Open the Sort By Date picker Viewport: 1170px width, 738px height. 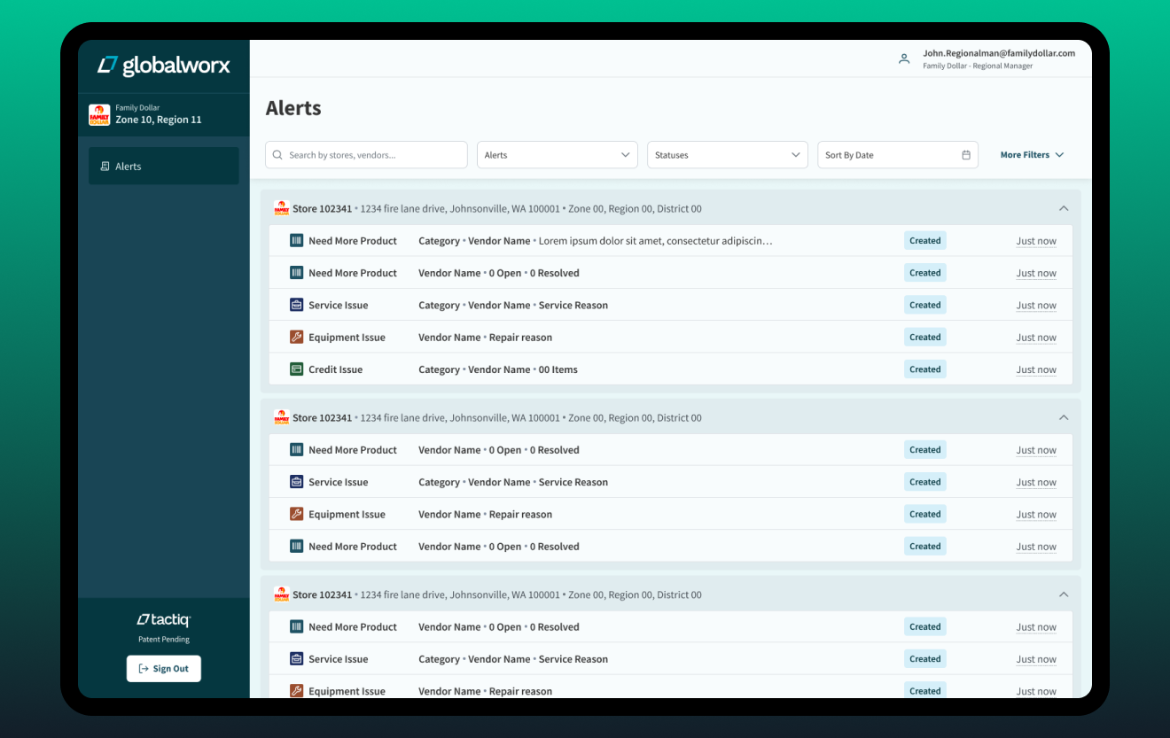coord(898,155)
